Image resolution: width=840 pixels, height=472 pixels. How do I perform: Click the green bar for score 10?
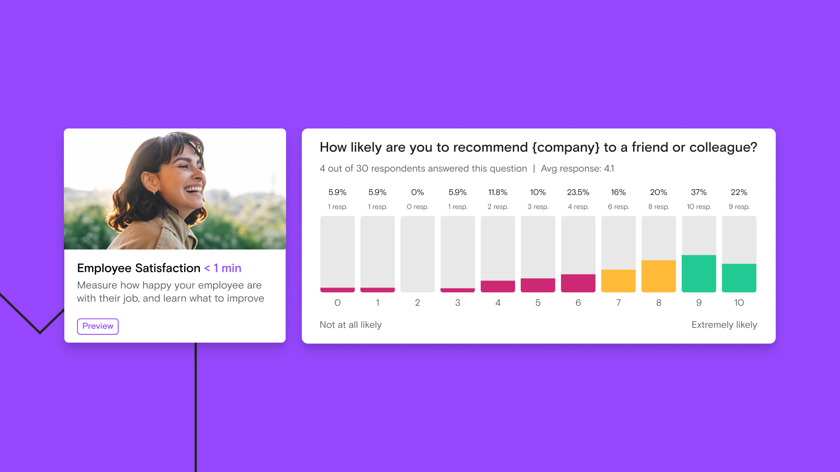[x=739, y=278]
